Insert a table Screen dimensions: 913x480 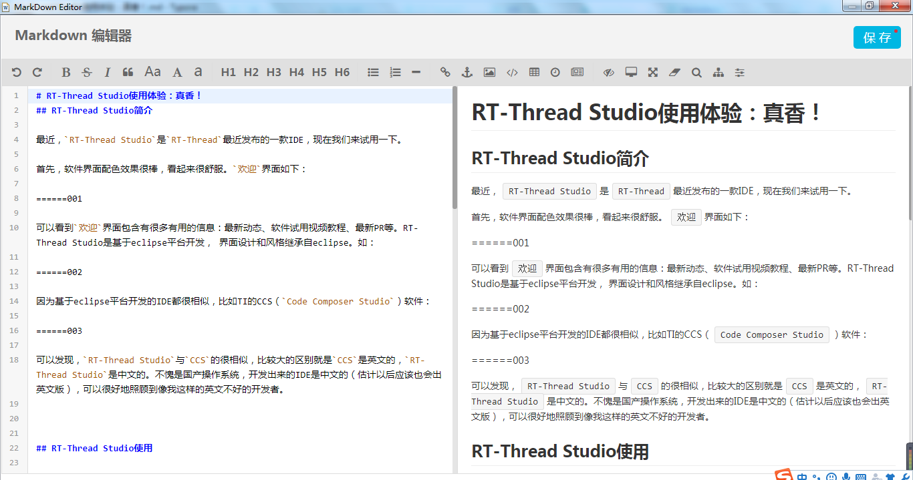533,71
